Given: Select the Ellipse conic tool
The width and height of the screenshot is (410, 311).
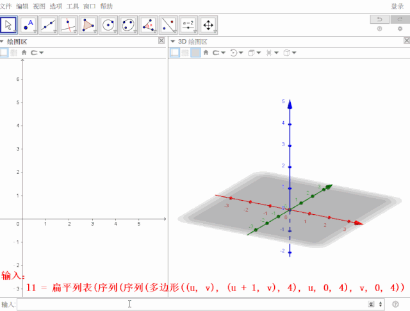Looking at the screenshot, I should (128, 25).
